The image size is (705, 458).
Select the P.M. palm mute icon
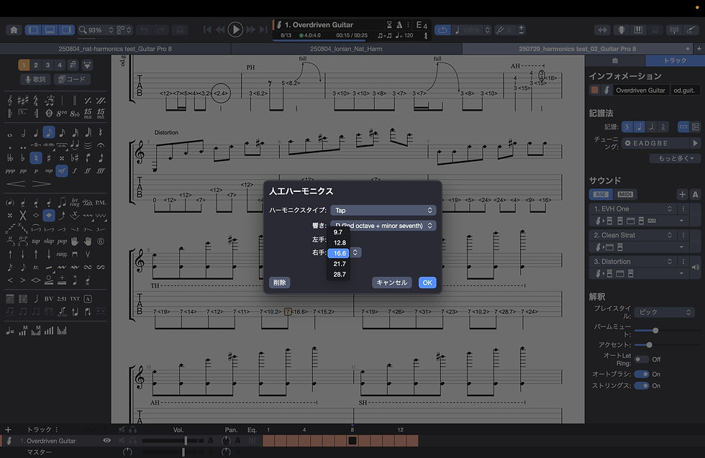click(101, 203)
